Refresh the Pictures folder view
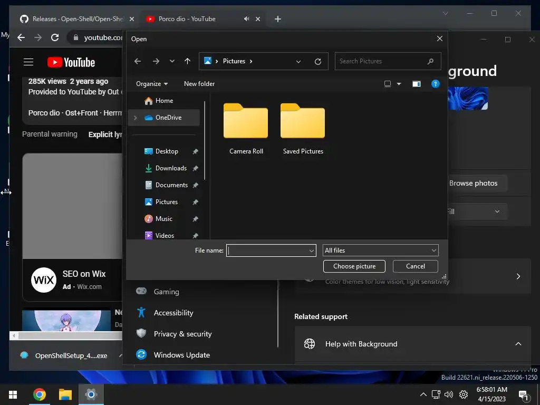 318,61
